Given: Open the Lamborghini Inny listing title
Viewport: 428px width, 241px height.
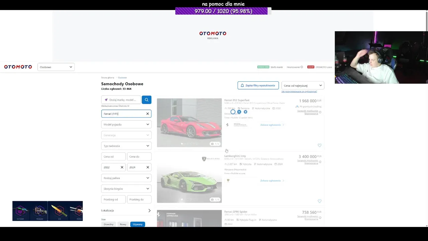Looking at the screenshot, I should click(235, 156).
